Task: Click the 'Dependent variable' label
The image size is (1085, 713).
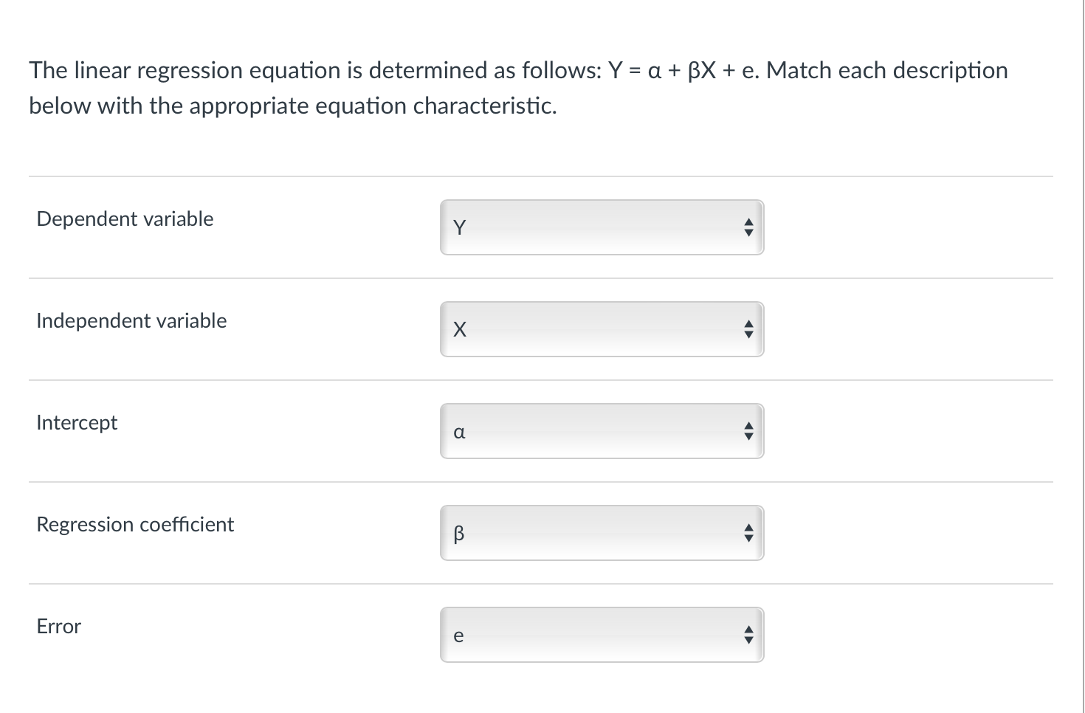Action: (125, 219)
